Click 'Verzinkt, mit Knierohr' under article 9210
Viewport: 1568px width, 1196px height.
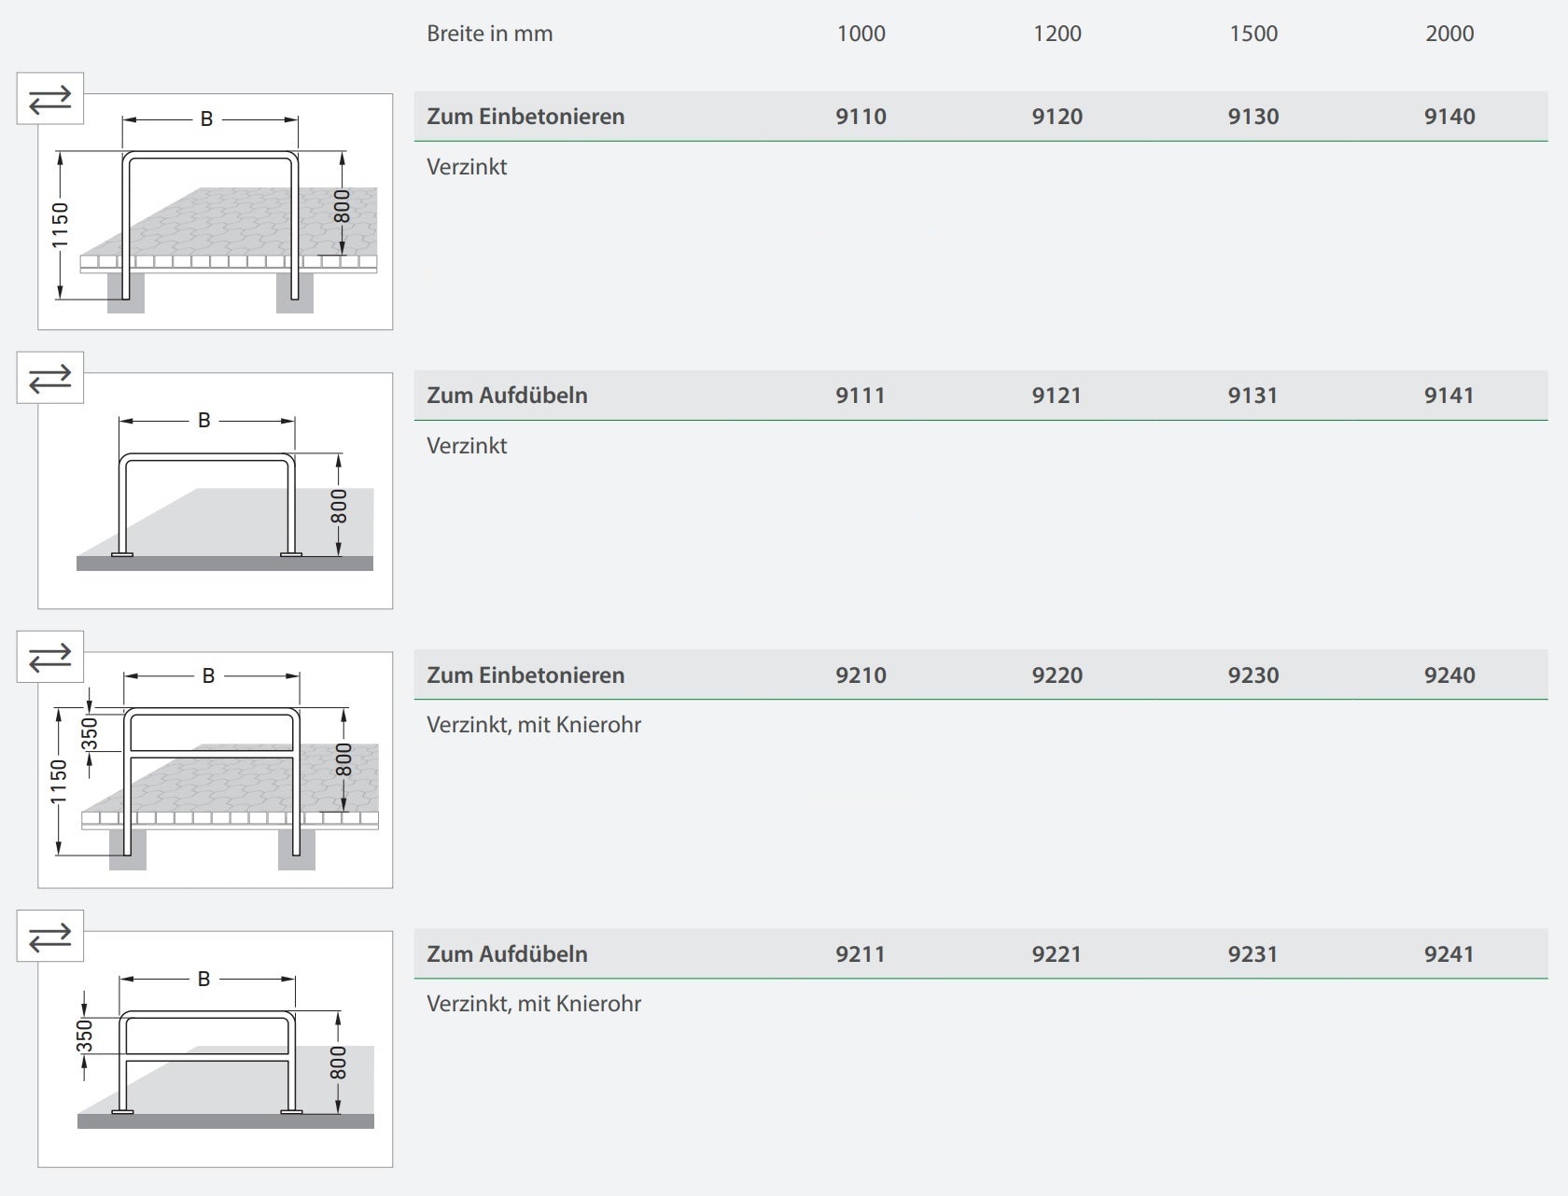pyautogui.click(x=534, y=725)
